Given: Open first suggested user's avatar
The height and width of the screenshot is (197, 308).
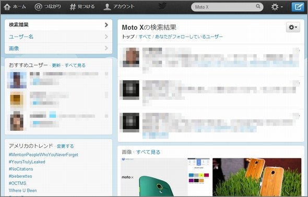Looking at the screenshot, I should 17,80.
